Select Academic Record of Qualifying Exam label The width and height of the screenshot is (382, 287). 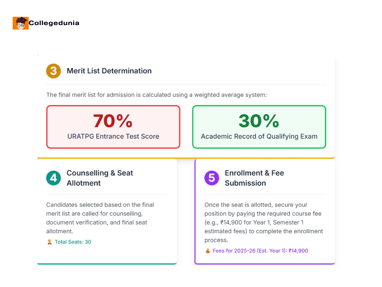click(x=259, y=136)
